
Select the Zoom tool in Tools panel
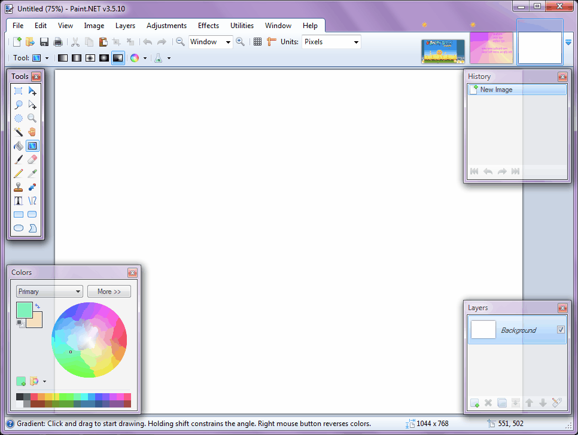(x=32, y=118)
